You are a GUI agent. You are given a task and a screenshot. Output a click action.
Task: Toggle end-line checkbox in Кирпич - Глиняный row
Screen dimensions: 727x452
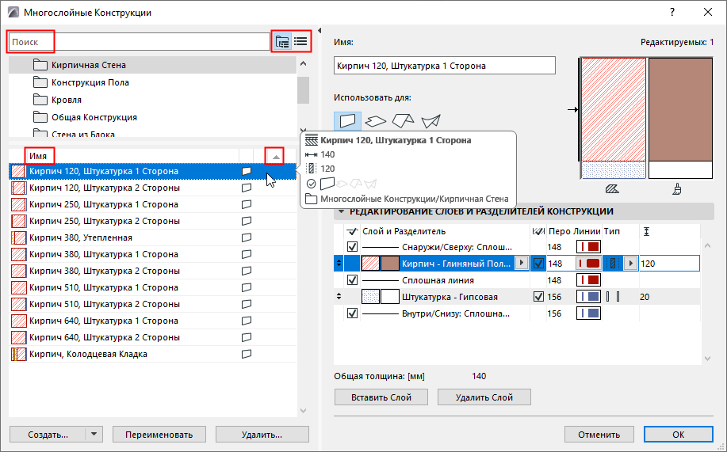click(538, 264)
